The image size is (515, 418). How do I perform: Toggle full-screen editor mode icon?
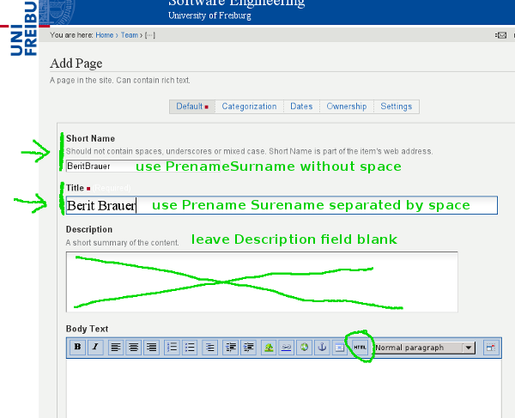(490, 348)
